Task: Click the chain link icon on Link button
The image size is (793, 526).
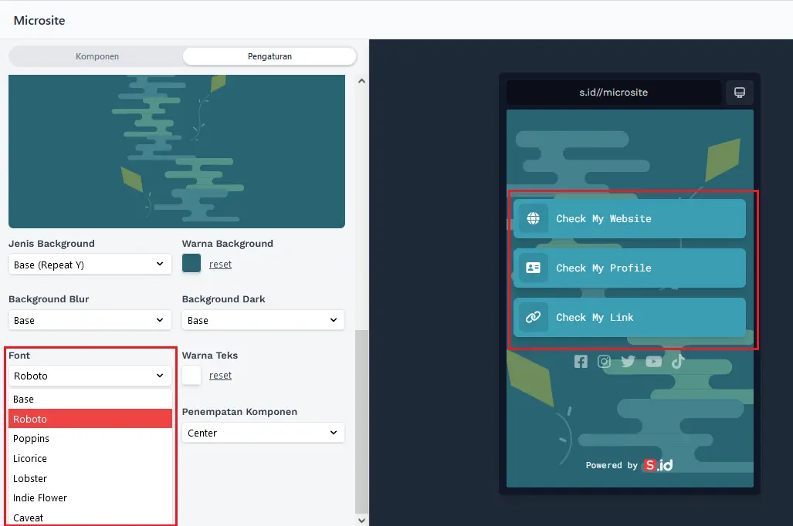Action: [x=533, y=317]
